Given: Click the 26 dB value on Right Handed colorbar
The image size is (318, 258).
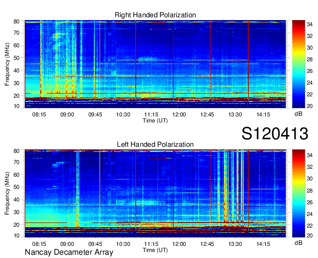Looking at the screenshot, I should pos(310,71).
